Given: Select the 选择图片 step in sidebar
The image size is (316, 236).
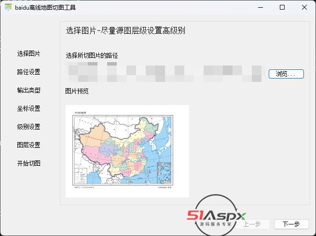Looking at the screenshot, I should tap(28, 53).
